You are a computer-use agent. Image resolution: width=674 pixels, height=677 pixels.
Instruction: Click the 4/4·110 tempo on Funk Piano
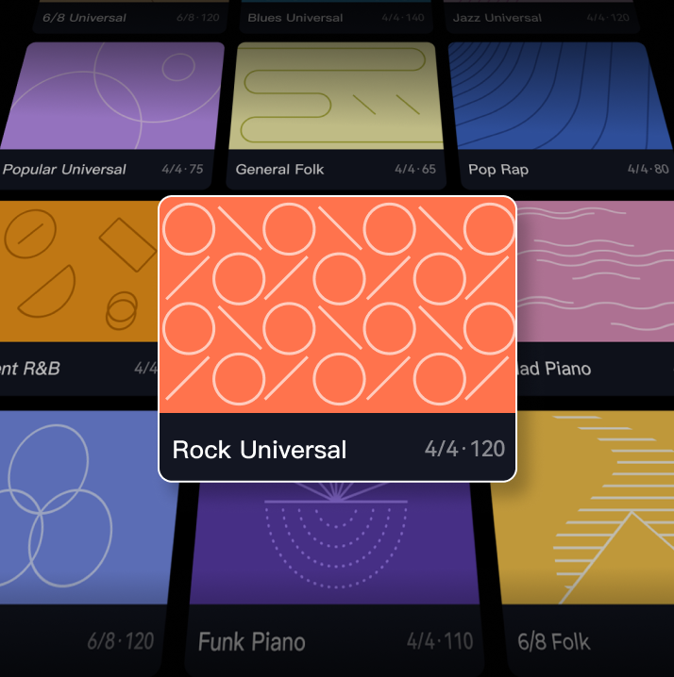click(x=440, y=642)
